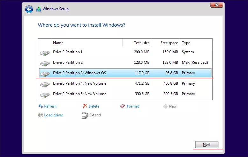Click the red X Delete icon
Viewport: 248px width, 157px height.
pyautogui.click(x=85, y=106)
